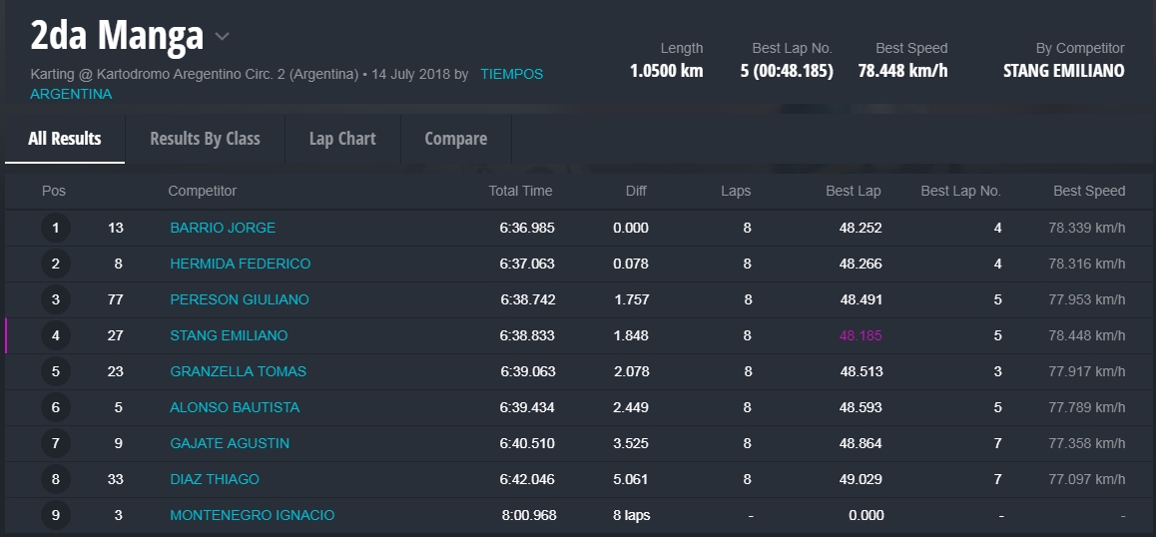The image size is (1156, 537).
Task: Open competitor BARRIO JORGE
Action: coord(223,228)
